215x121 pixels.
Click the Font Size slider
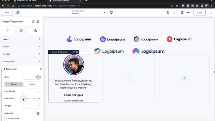(x=27, y=98)
